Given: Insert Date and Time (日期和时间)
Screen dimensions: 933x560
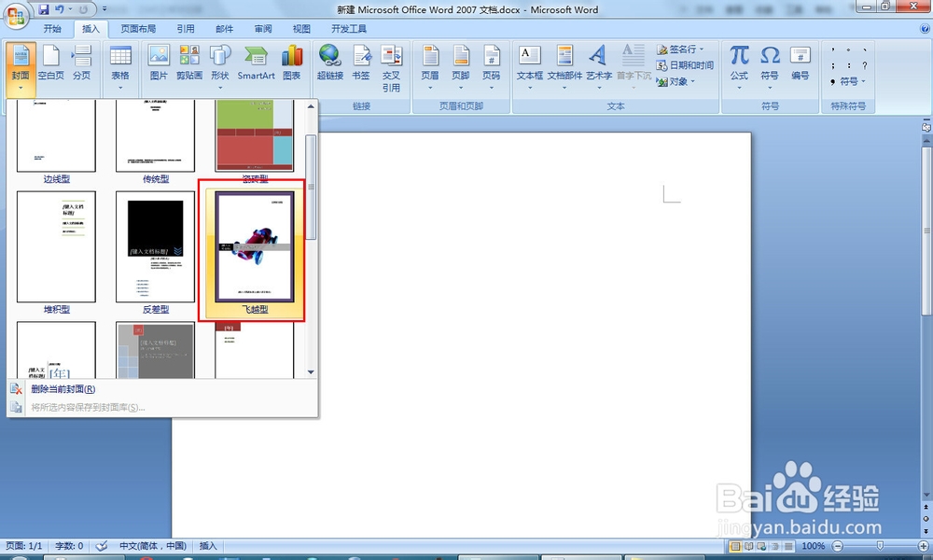Looking at the screenshot, I should 685,65.
